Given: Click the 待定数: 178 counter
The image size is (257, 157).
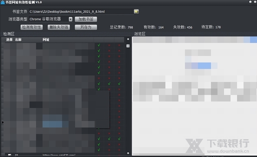Looking at the screenshot, I should (211, 27).
